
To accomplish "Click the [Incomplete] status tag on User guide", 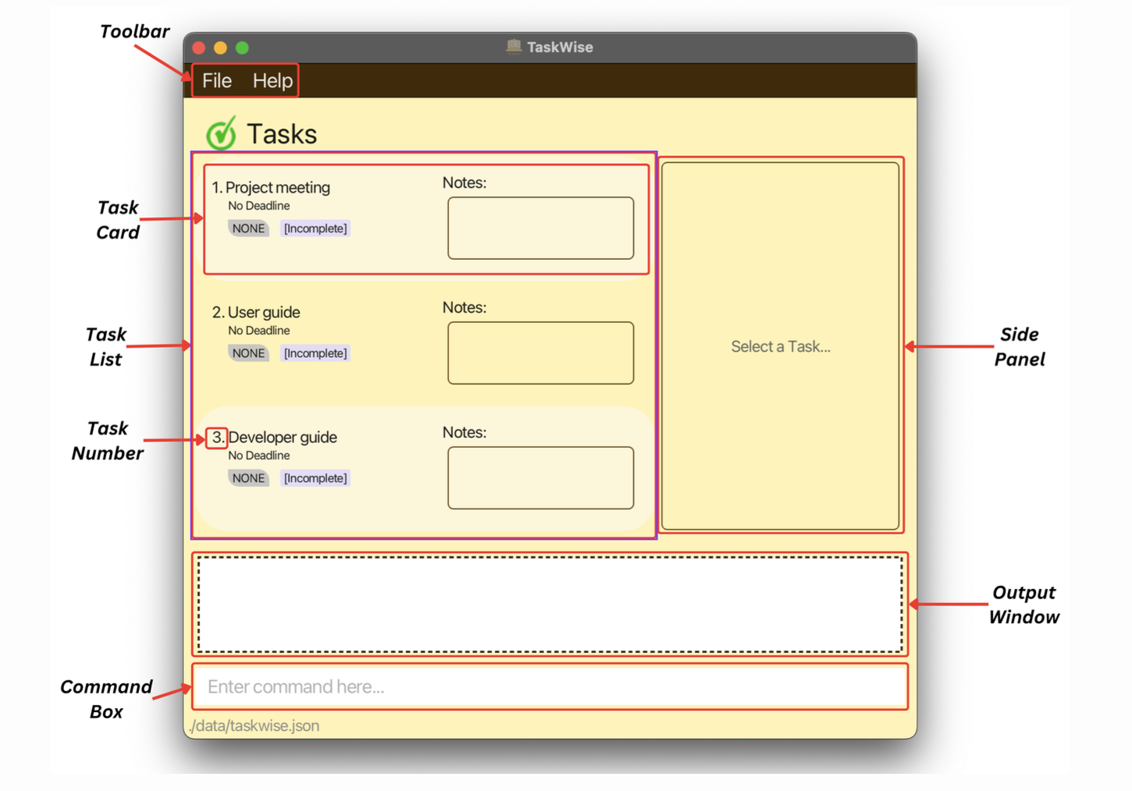I will coord(315,353).
